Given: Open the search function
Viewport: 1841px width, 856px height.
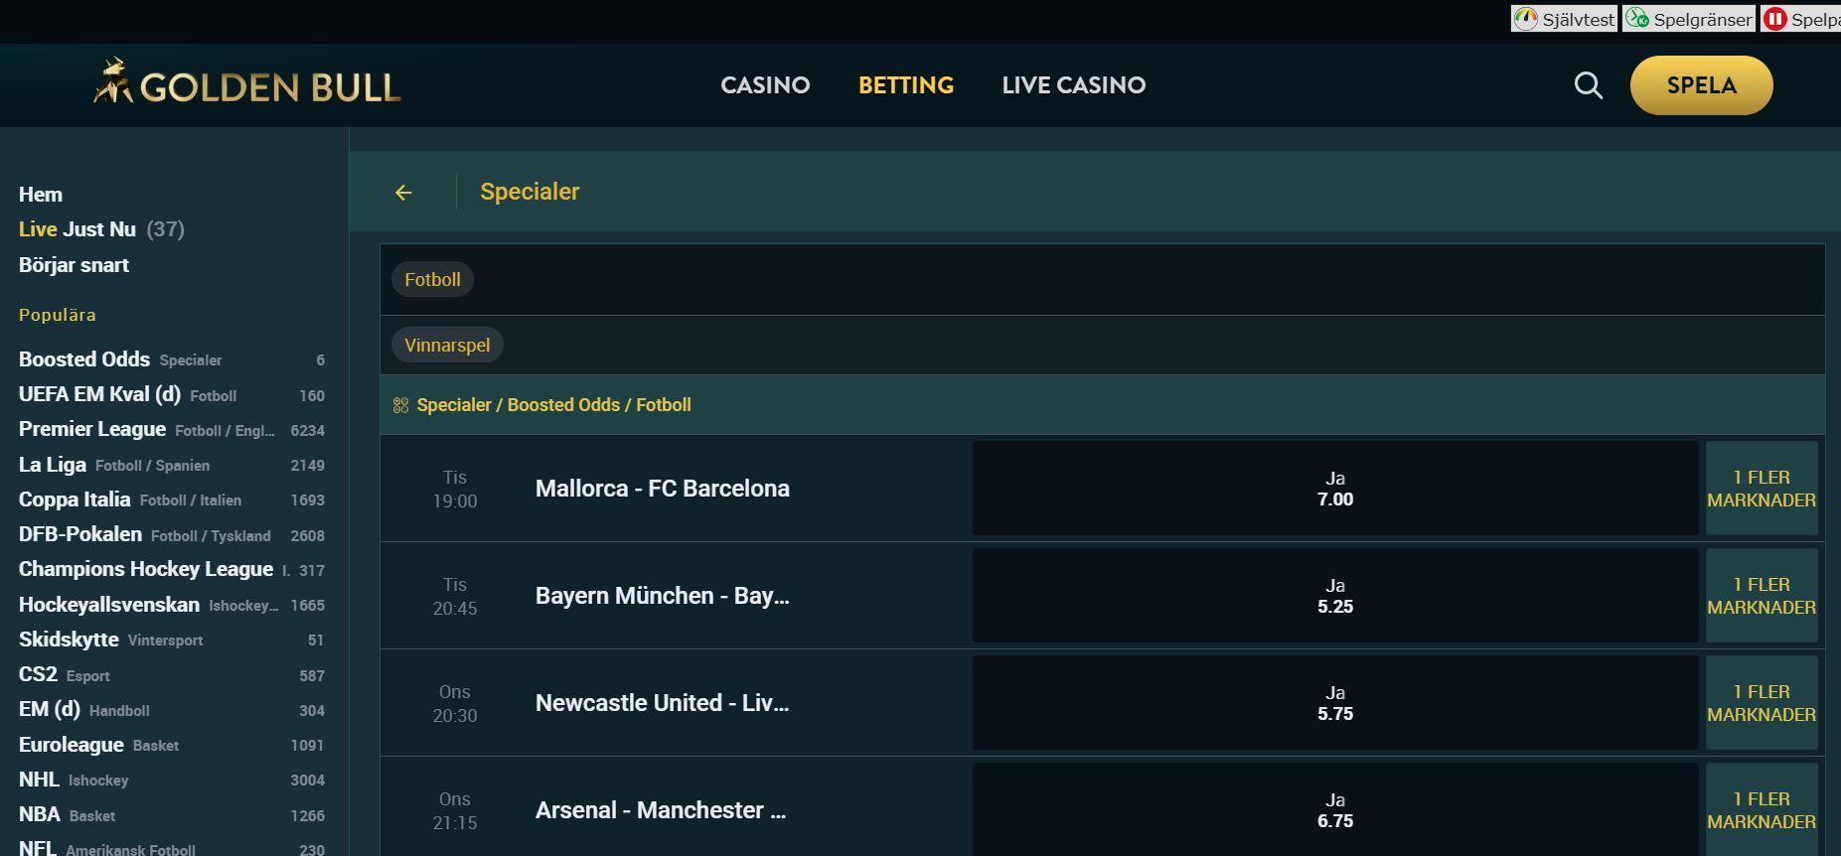Looking at the screenshot, I should click(1587, 85).
